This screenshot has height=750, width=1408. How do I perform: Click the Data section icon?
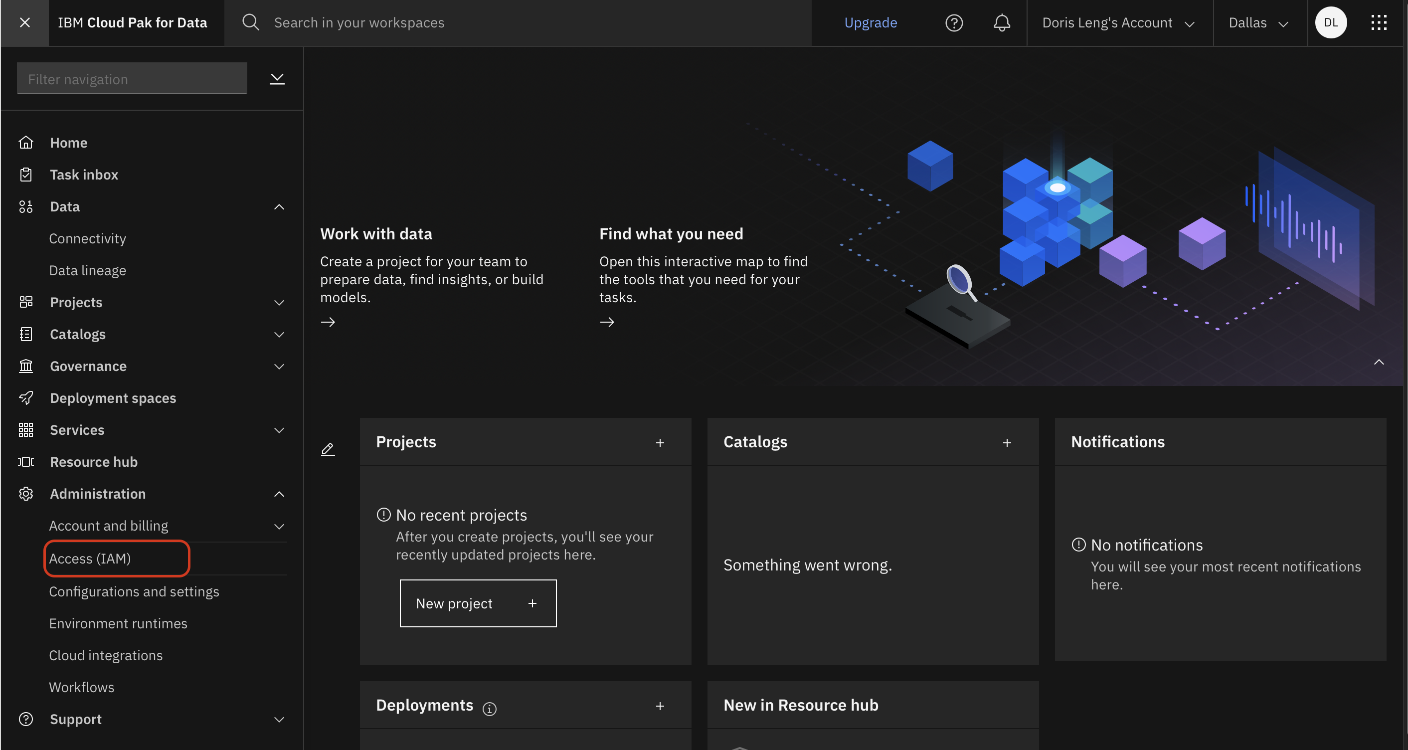(x=26, y=206)
